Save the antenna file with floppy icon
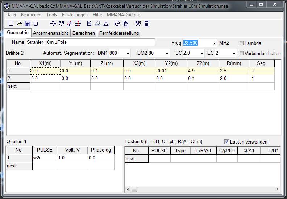The image size is (287, 199). point(28,24)
